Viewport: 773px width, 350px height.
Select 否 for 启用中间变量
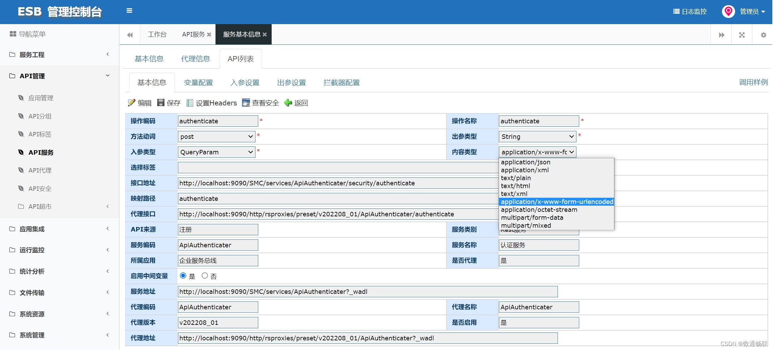click(205, 276)
